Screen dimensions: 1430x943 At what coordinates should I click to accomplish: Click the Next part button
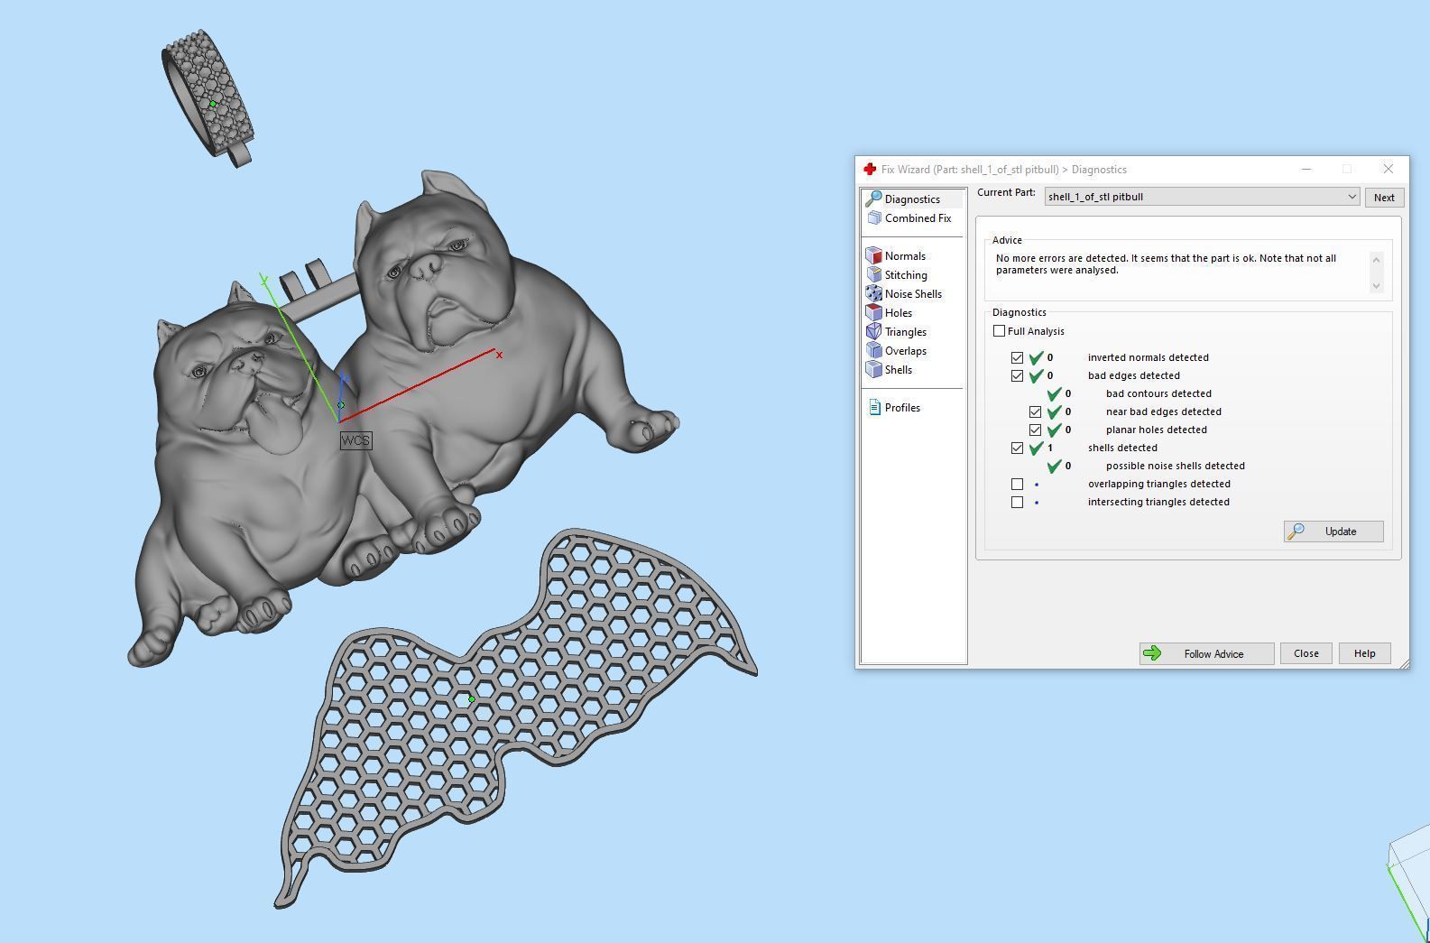[x=1384, y=198]
